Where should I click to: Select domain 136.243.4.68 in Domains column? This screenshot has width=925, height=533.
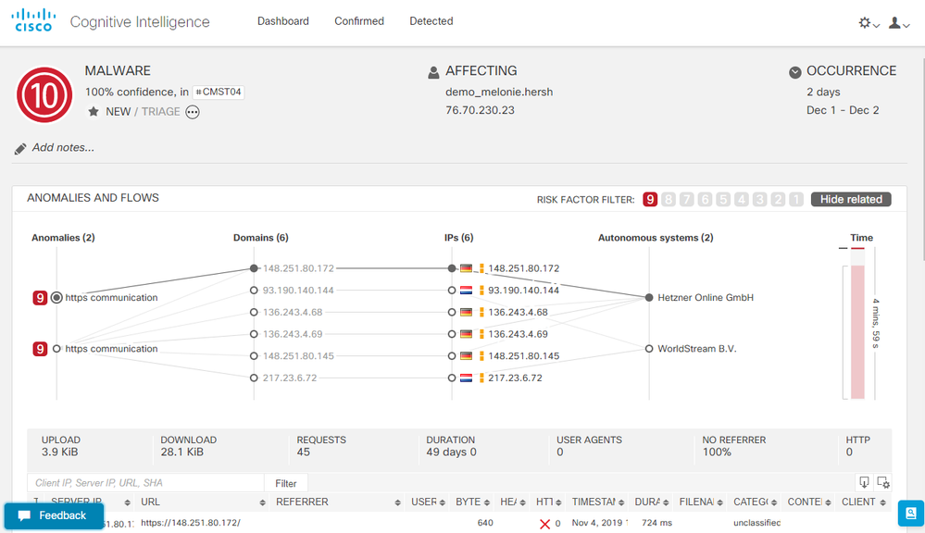293,312
